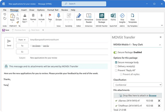The image size is (165, 112).
Task: Click the To recipients button
Action: 22,46
